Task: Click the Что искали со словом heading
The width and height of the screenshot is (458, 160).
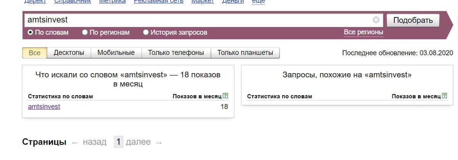Action: click(x=128, y=79)
